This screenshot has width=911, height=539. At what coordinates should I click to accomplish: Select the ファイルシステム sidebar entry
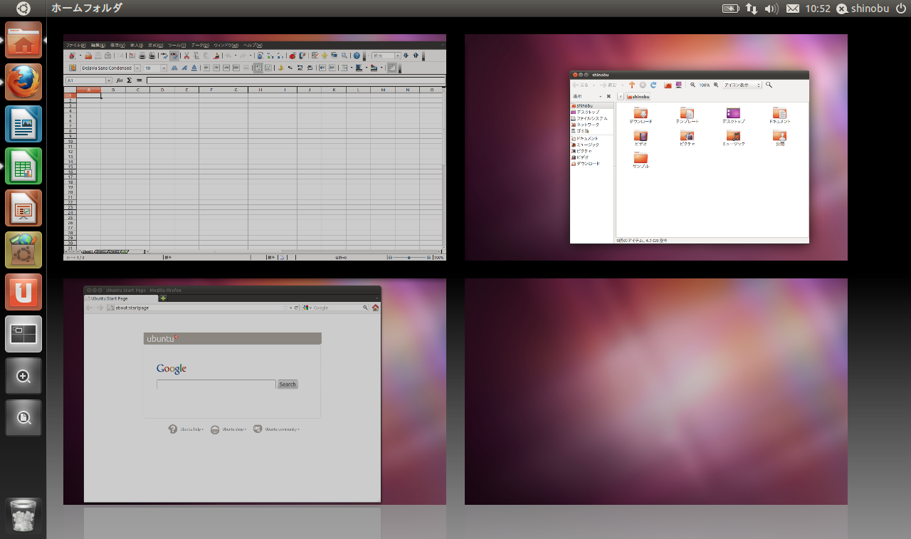click(x=591, y=118)
